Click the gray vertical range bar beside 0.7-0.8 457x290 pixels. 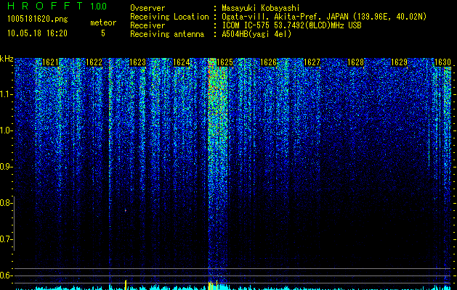[x=14, y=224]
